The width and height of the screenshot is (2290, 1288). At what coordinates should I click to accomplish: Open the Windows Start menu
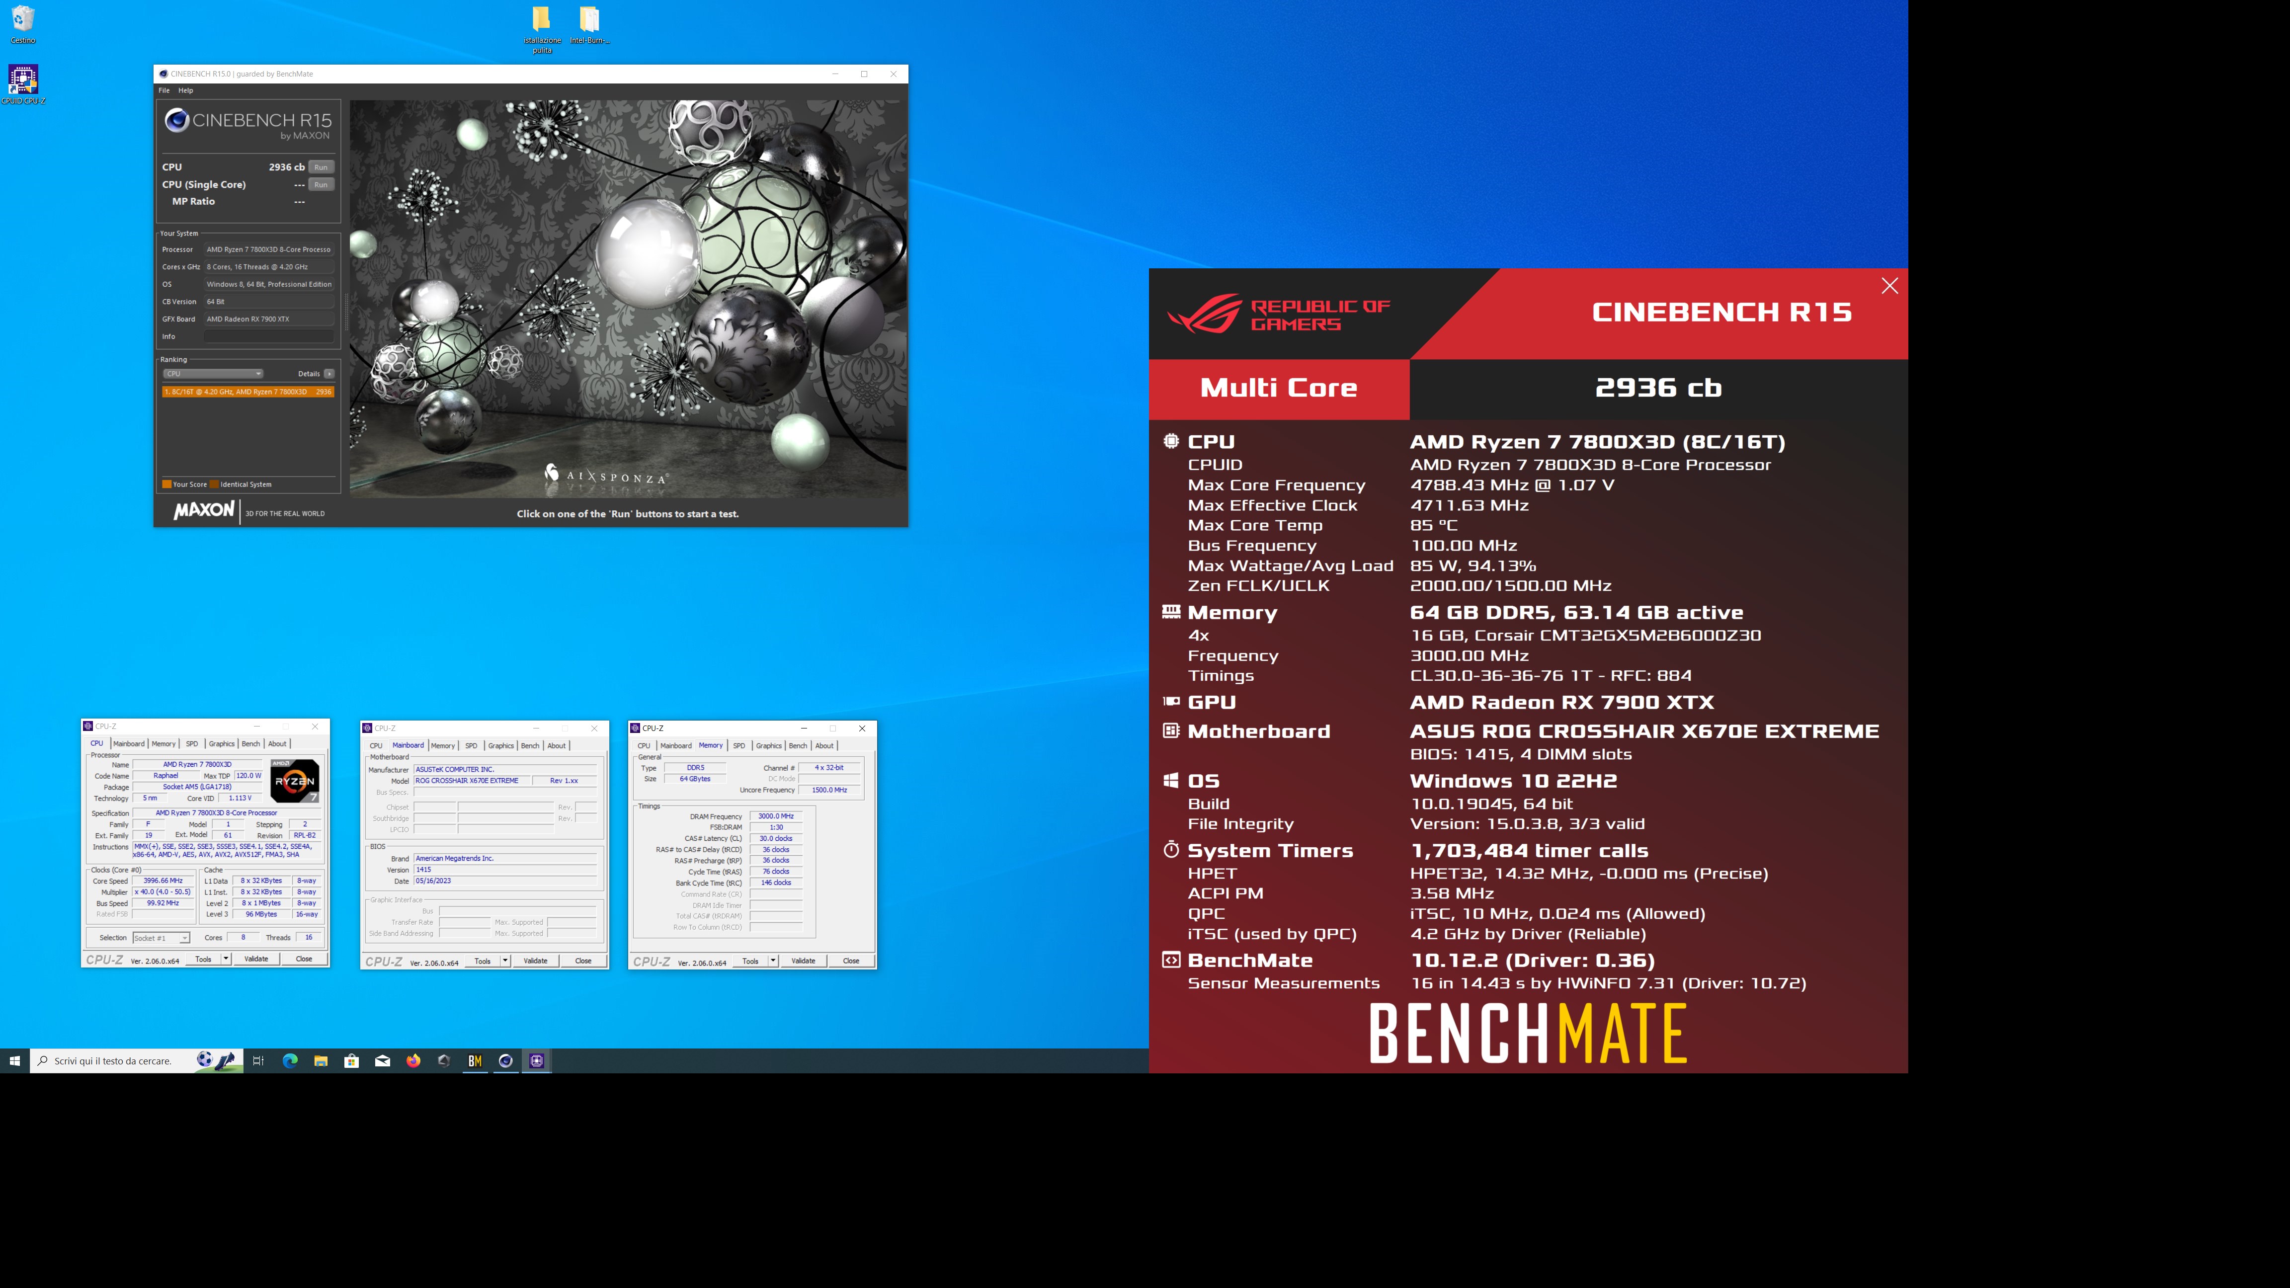(x=14, y=1060)
